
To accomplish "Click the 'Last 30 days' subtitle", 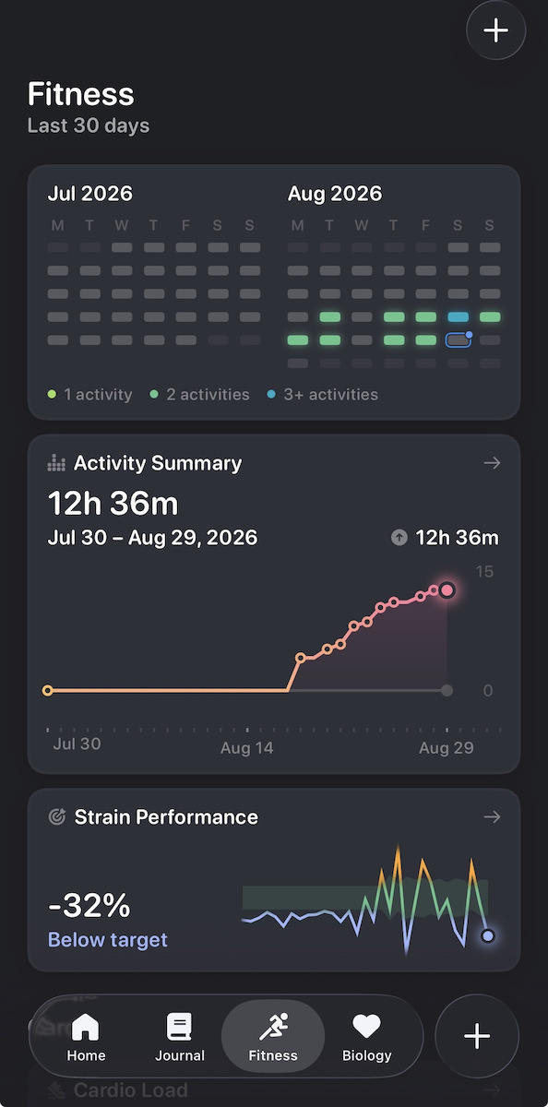I will [89, 125].
